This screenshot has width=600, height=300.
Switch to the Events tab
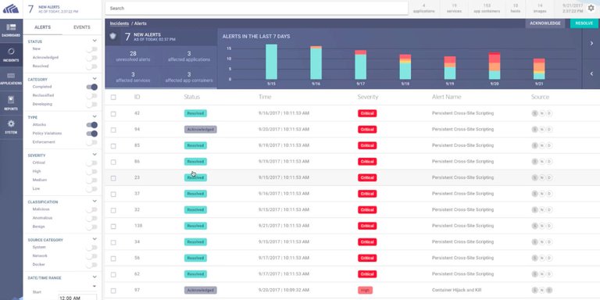82,27
